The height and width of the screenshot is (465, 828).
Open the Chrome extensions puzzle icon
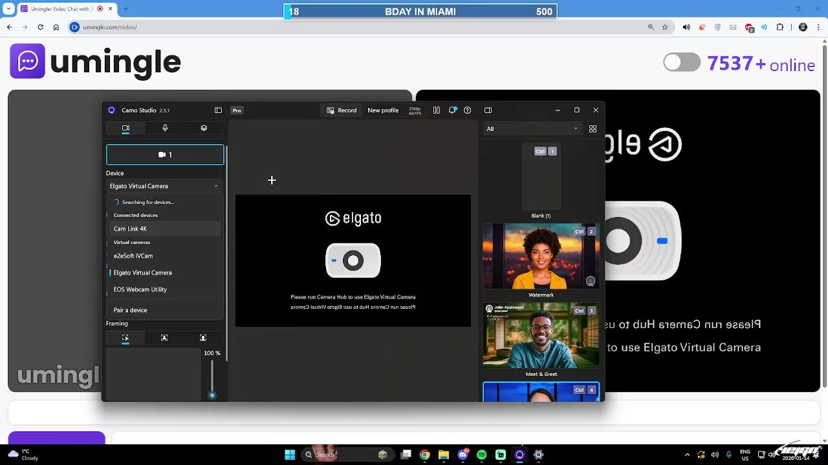click(780, 27)
